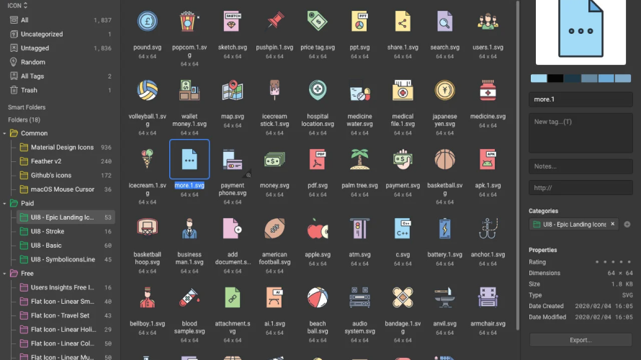Click the Export button
The width and height of the screenshot is (641, 360).
tap(581, 340)
